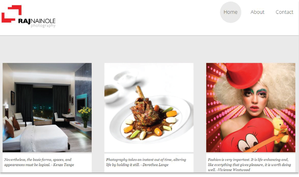Open the Home menu item
299x177 pixels.
230,12
